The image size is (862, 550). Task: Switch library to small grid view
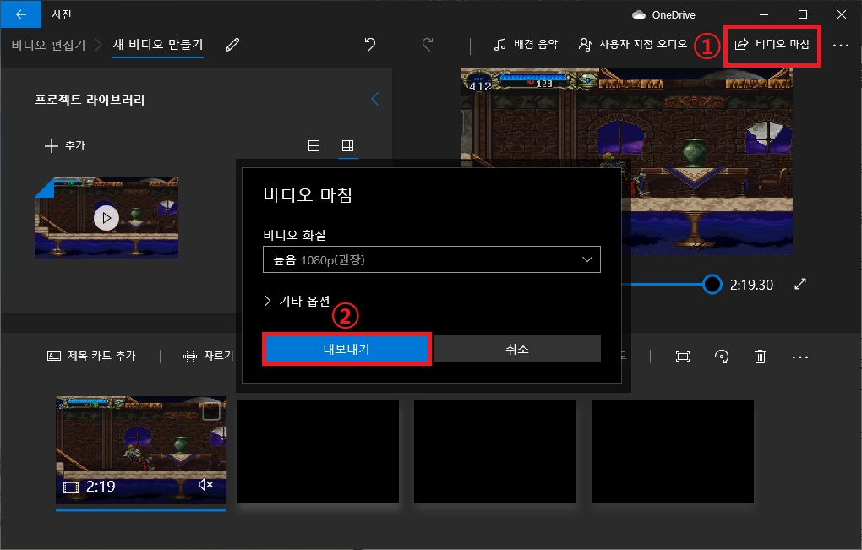pos(347,145)
